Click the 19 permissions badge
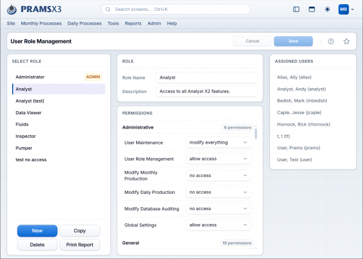Viewport: 363px width, 259px height. point(237,243)
